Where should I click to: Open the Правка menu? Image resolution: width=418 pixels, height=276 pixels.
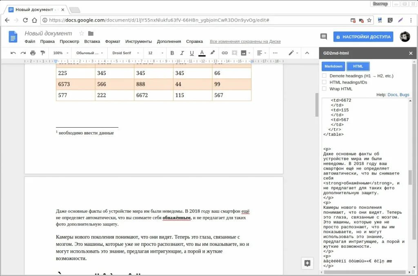click(47, 42)
